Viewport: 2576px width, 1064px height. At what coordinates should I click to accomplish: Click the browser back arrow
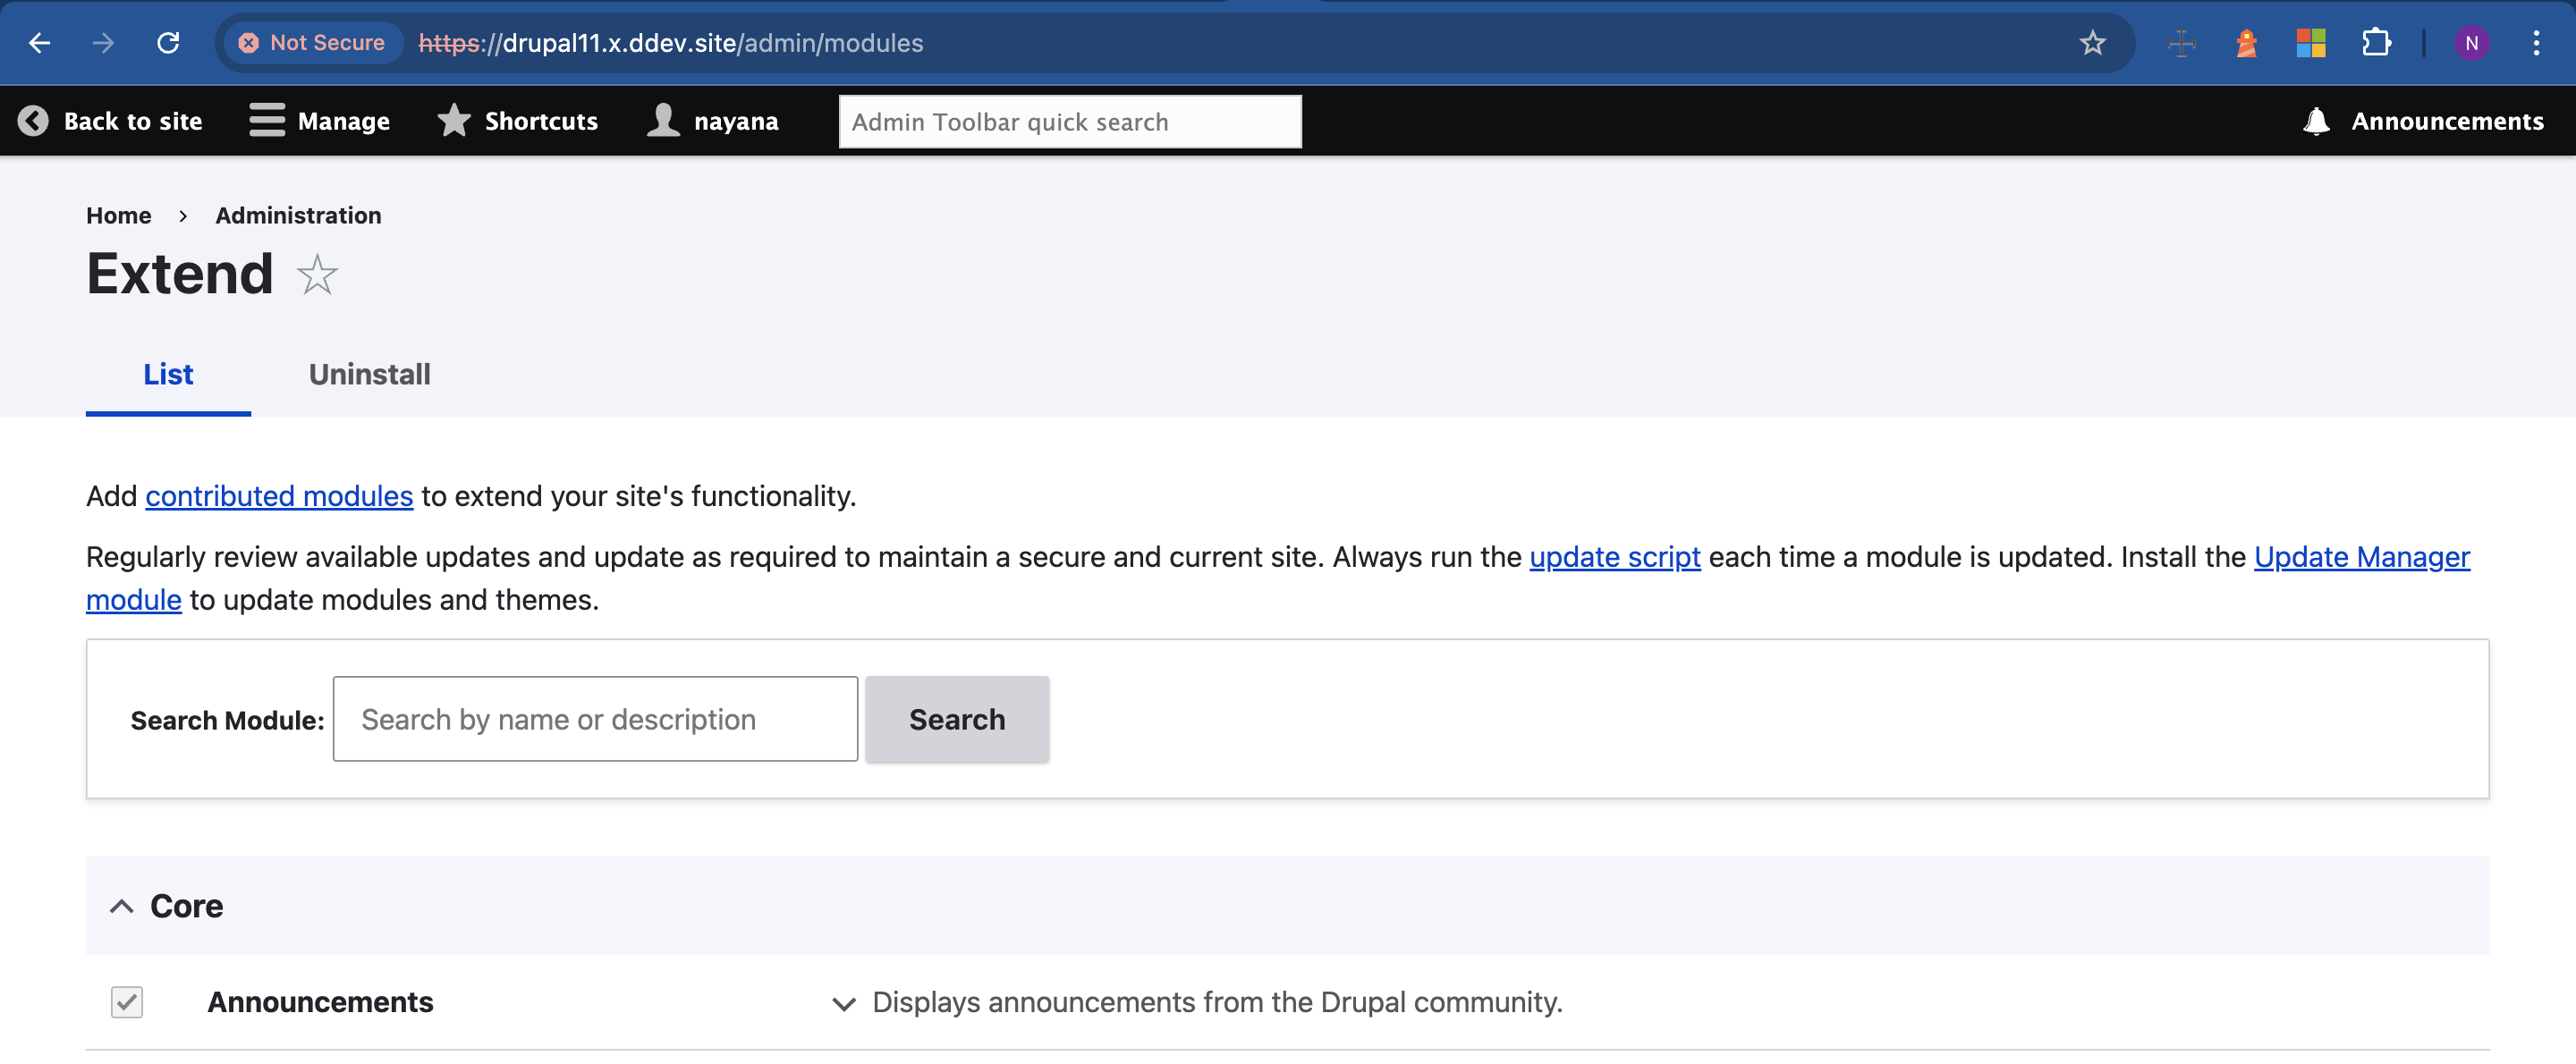40,43
